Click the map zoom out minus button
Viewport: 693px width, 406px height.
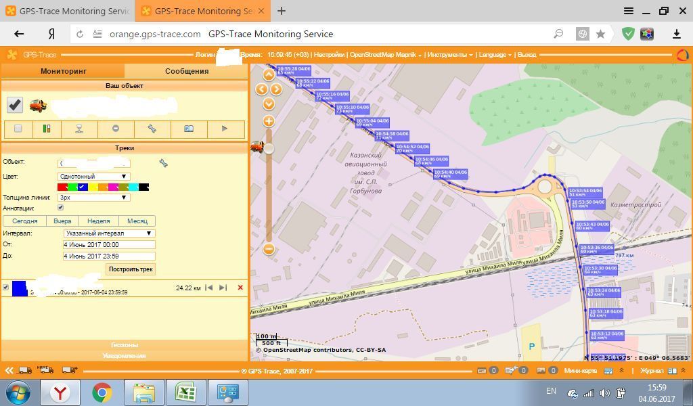tap(269, 249)
